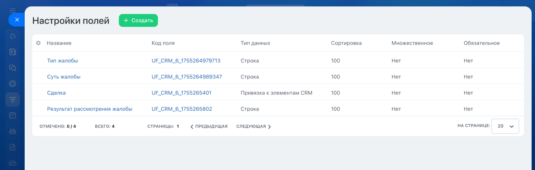535x170 pixels.
Task: Open the calendar icon in sidebar
Action: 13,115
